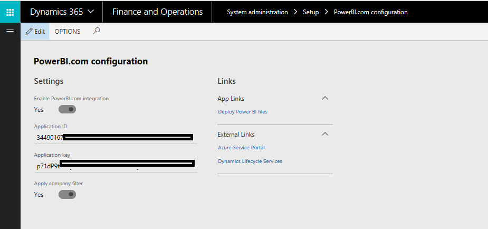Click the Settings section heading
The width and height of the screenshot is (488, 229).
point(49,81)
